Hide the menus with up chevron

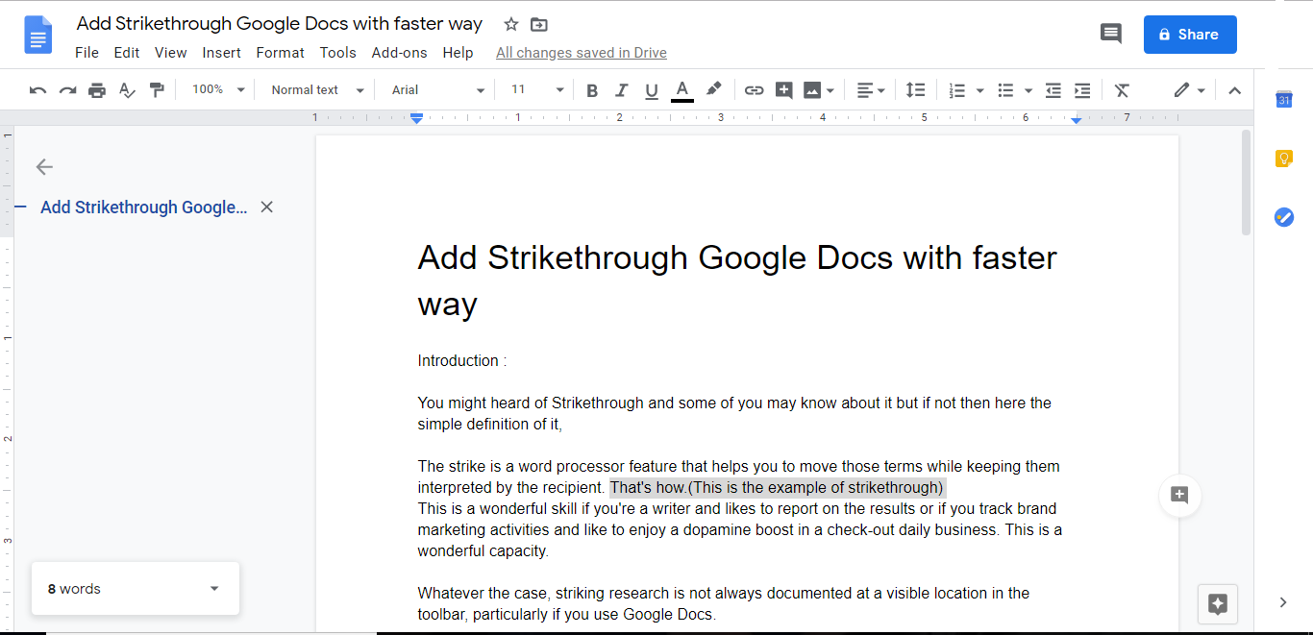(x=1235, y=90)
